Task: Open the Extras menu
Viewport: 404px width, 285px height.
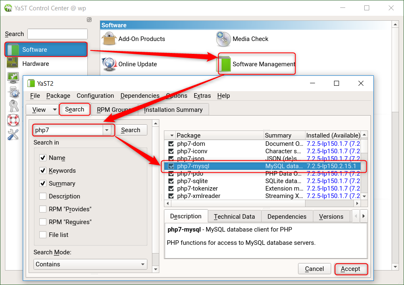Action: 202,96
